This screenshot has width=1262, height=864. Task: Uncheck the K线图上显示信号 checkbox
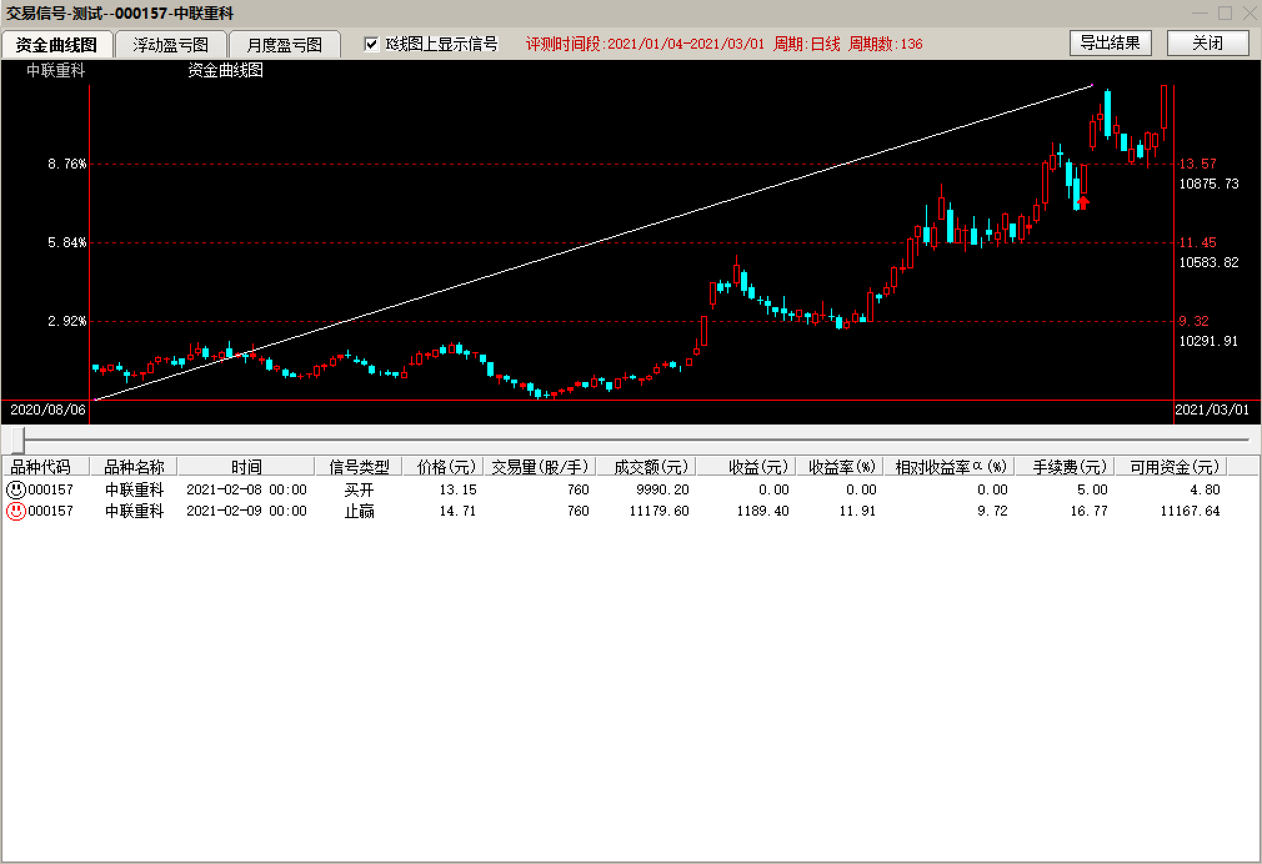(x=372, y=44)
